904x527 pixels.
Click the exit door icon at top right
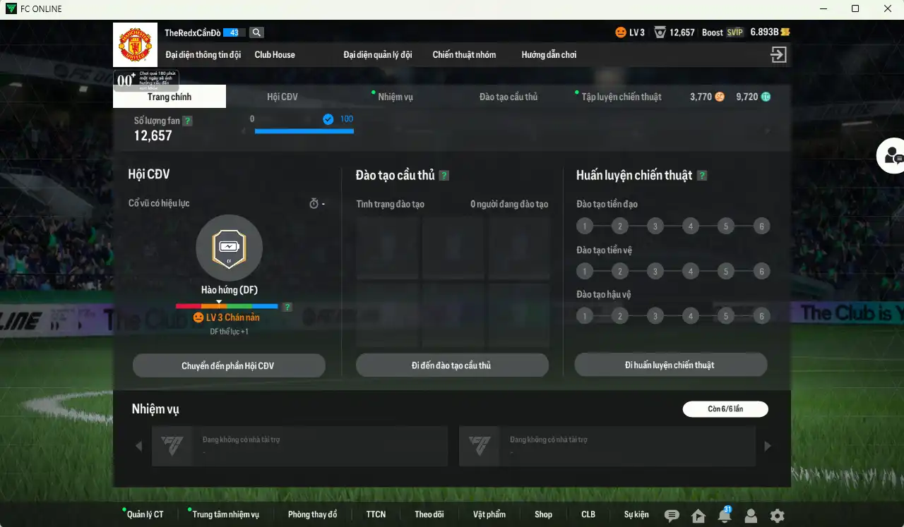(x=778, y=54)
